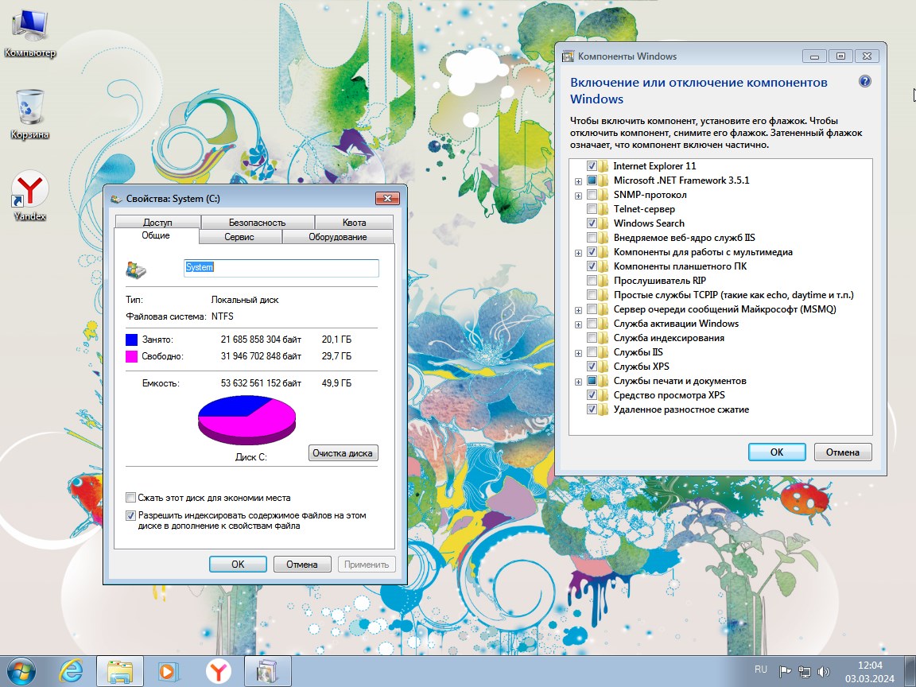The height and width of the screenshot is (687, 916).
Task: Open the Сервис tab
Action: click(x=239, y=237)
